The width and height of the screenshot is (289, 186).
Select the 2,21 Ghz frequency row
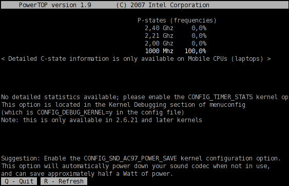pyautogui.click(x=176, y=36)
